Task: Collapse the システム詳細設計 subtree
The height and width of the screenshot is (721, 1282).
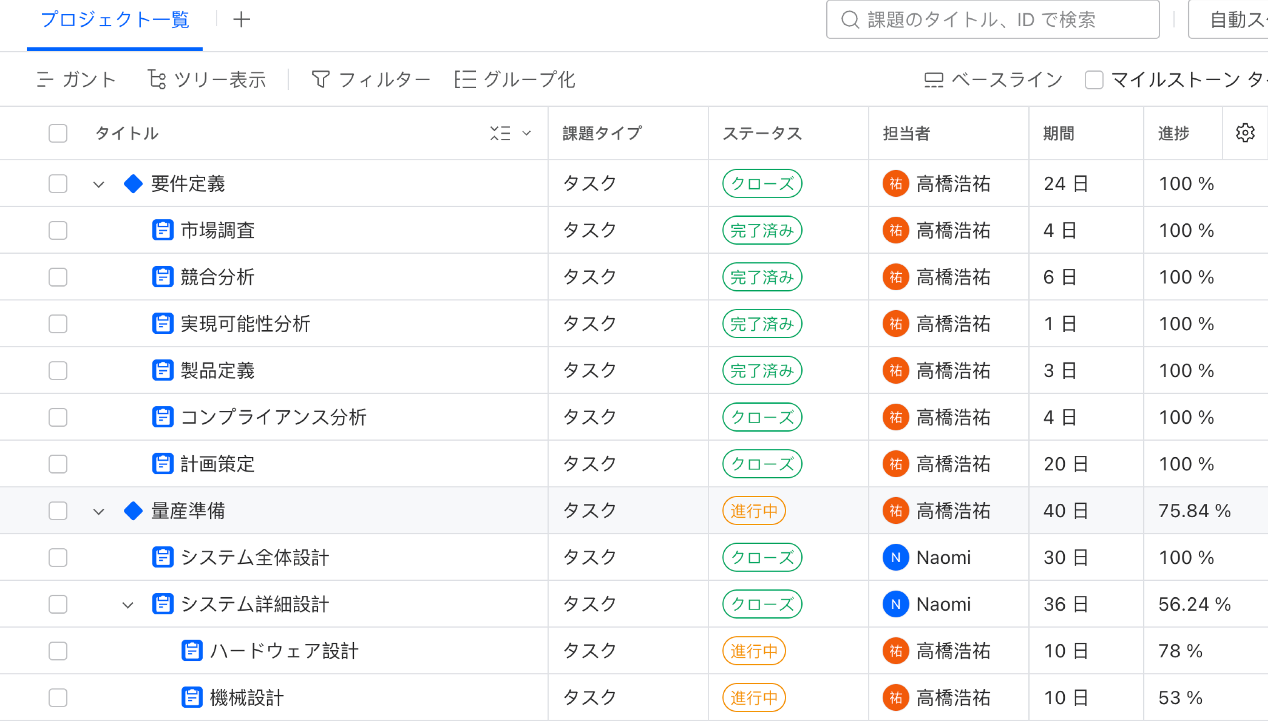Action: [128, 604]
